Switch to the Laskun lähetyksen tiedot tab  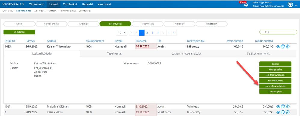pos(186,54)
